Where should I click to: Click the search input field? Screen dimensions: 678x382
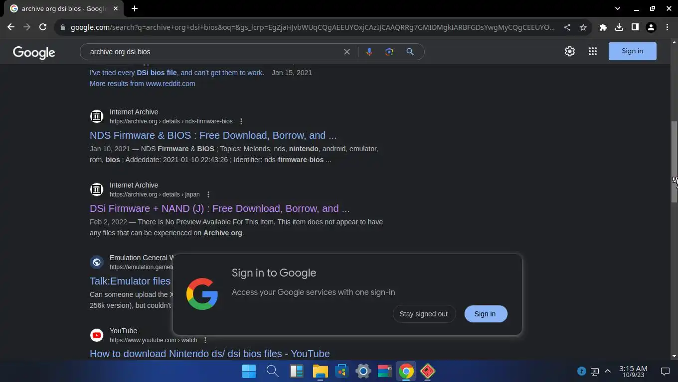[214, 52]
